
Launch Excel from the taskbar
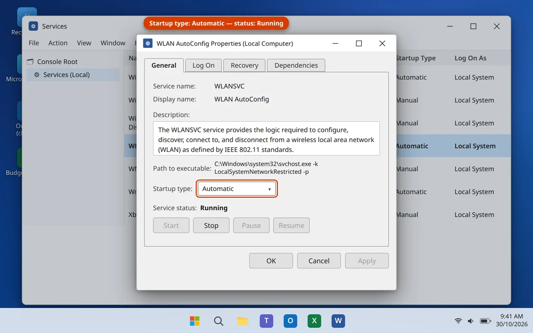(314, 321)
